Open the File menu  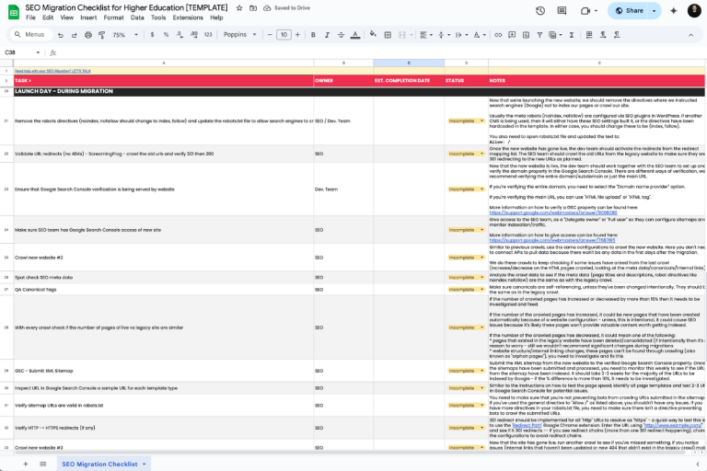coord(30,17)
